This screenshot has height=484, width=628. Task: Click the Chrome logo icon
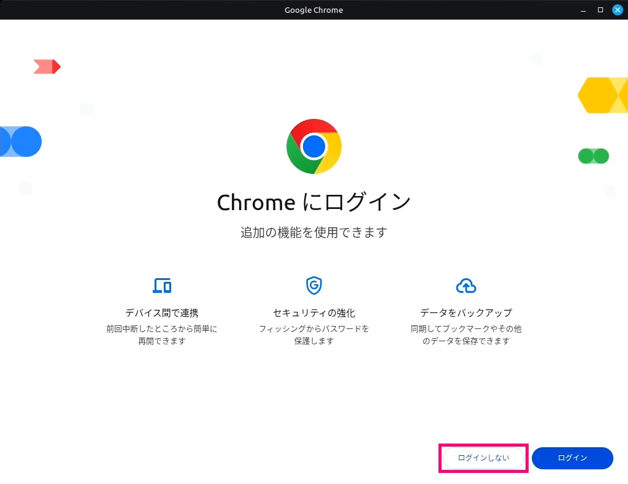point(314,146)
